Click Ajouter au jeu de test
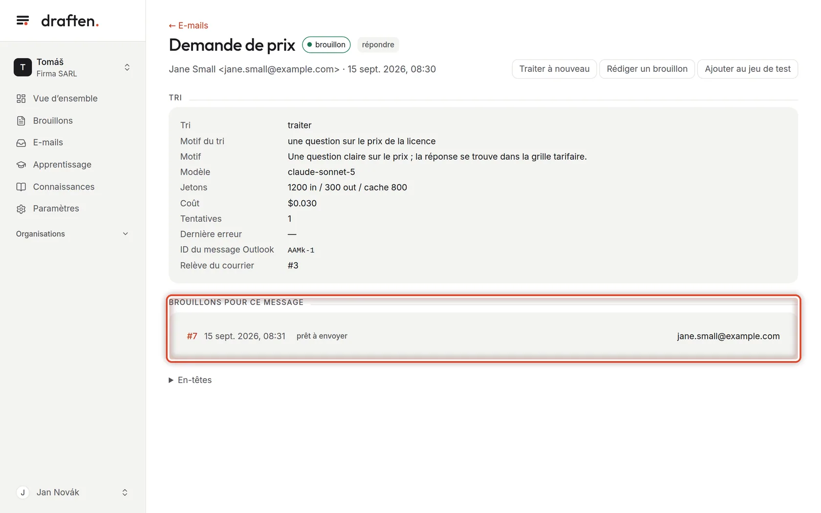The width and height of the screenshot is (821, 513). [x=748, y=69]
